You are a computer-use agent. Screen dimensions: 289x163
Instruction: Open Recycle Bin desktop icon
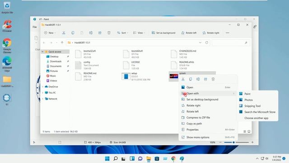(7, 8)
